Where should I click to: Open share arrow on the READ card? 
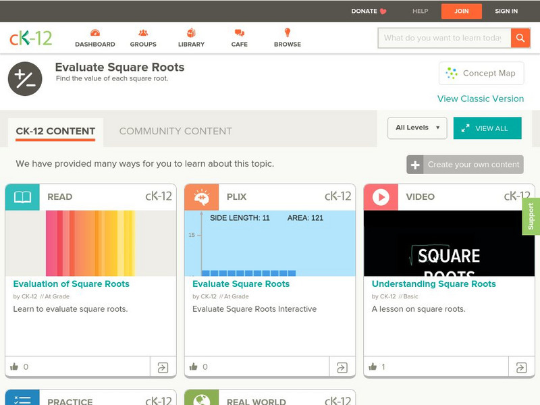click(163, 367)
